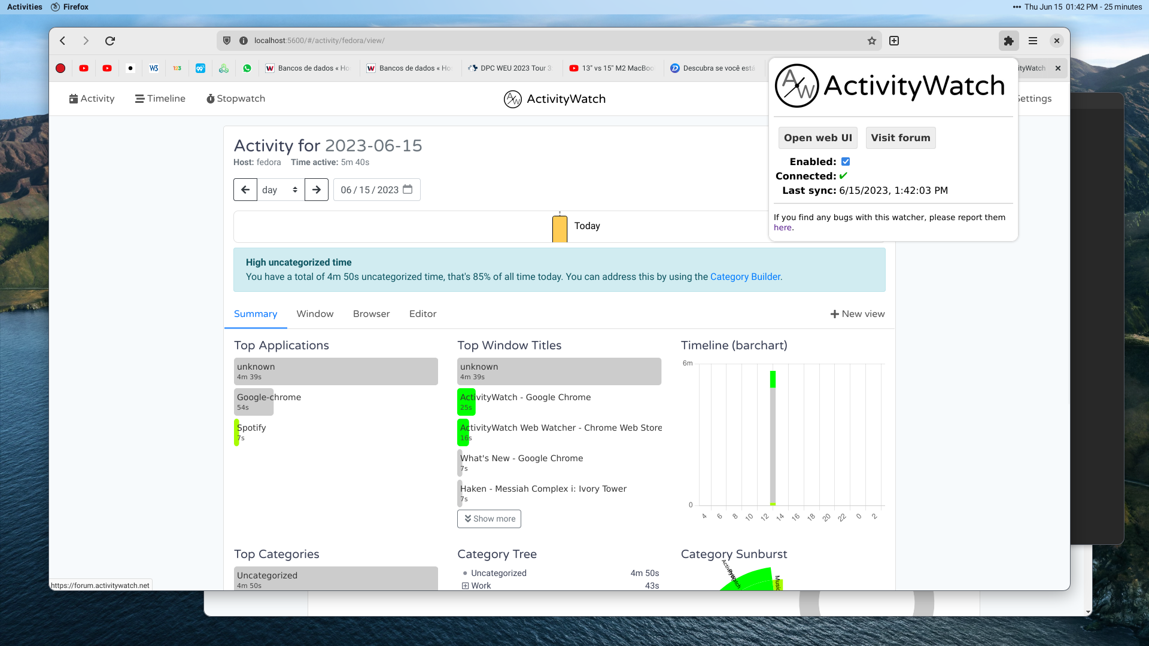The image size is (1149, 646).
Task: Follow the Category Builder link
Action: pos(745,276)
